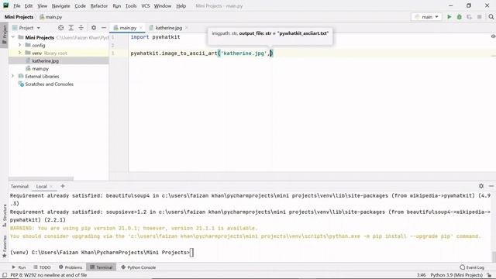Viewport: 496px width, 279px height.
Task: Click the terminal command prompt input
Action: coord(191,253)
